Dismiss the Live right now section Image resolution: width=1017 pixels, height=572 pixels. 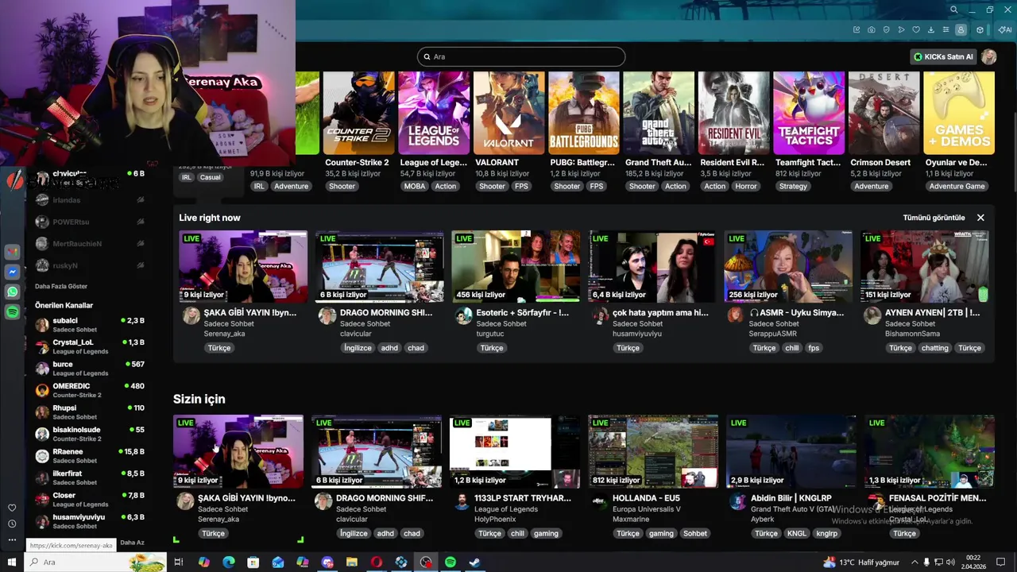click(980, 218)
